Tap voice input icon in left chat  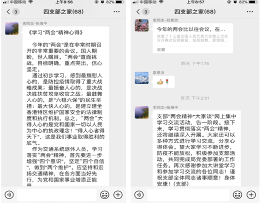[9, 194]
